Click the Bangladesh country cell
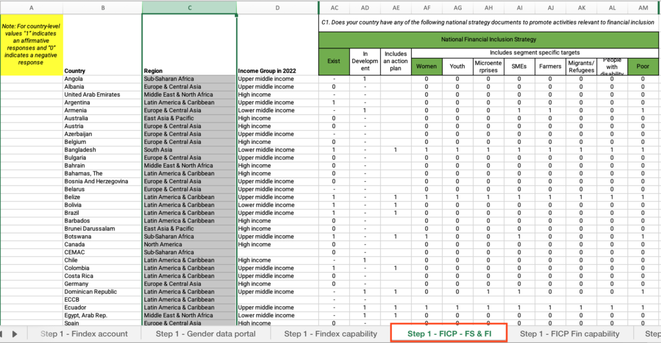Viewport: 661px width, 343px height. pyautogui.click(x=103, y=150)
